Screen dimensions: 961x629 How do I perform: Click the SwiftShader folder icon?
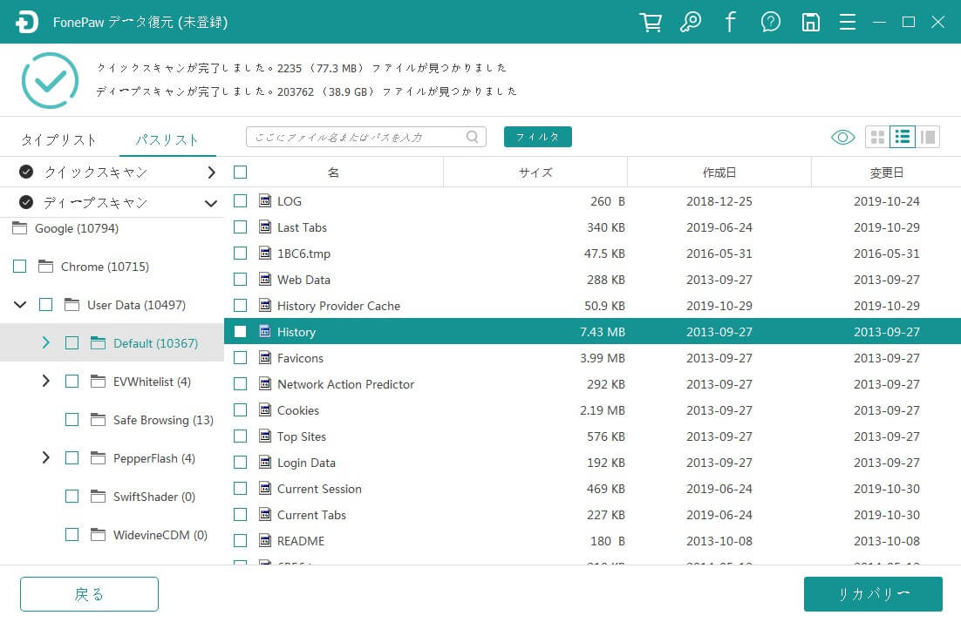coord(98,496)
